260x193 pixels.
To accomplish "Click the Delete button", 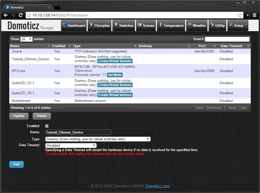I will point(42,116).
